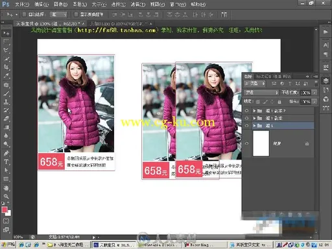Open the Recording taskbar button
Viewport: 332px width, 249px height.
(x=199, y=245)
